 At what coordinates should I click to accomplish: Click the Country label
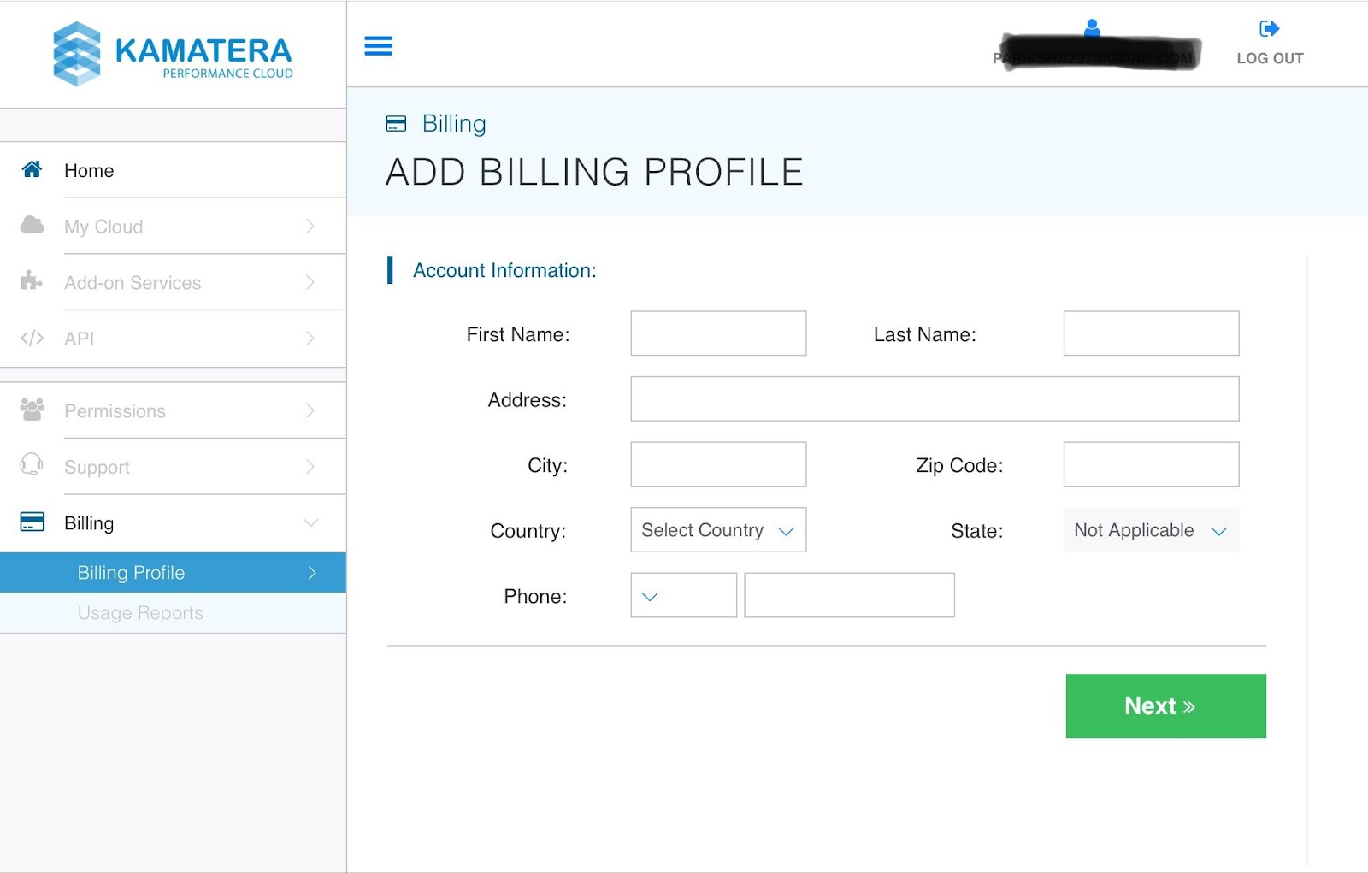click(x=528, y=531)
